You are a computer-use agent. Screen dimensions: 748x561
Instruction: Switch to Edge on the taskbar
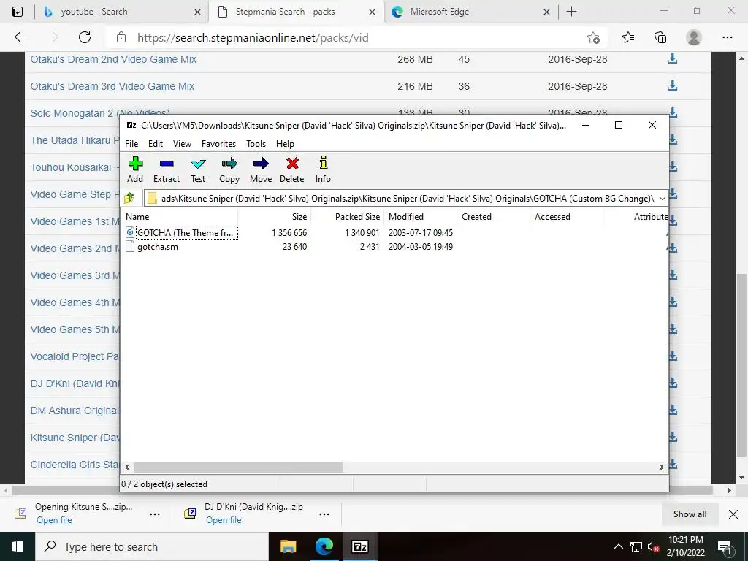coord(324,546)
